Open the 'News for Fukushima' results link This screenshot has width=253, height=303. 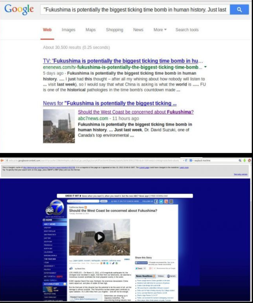coord(110,104)
